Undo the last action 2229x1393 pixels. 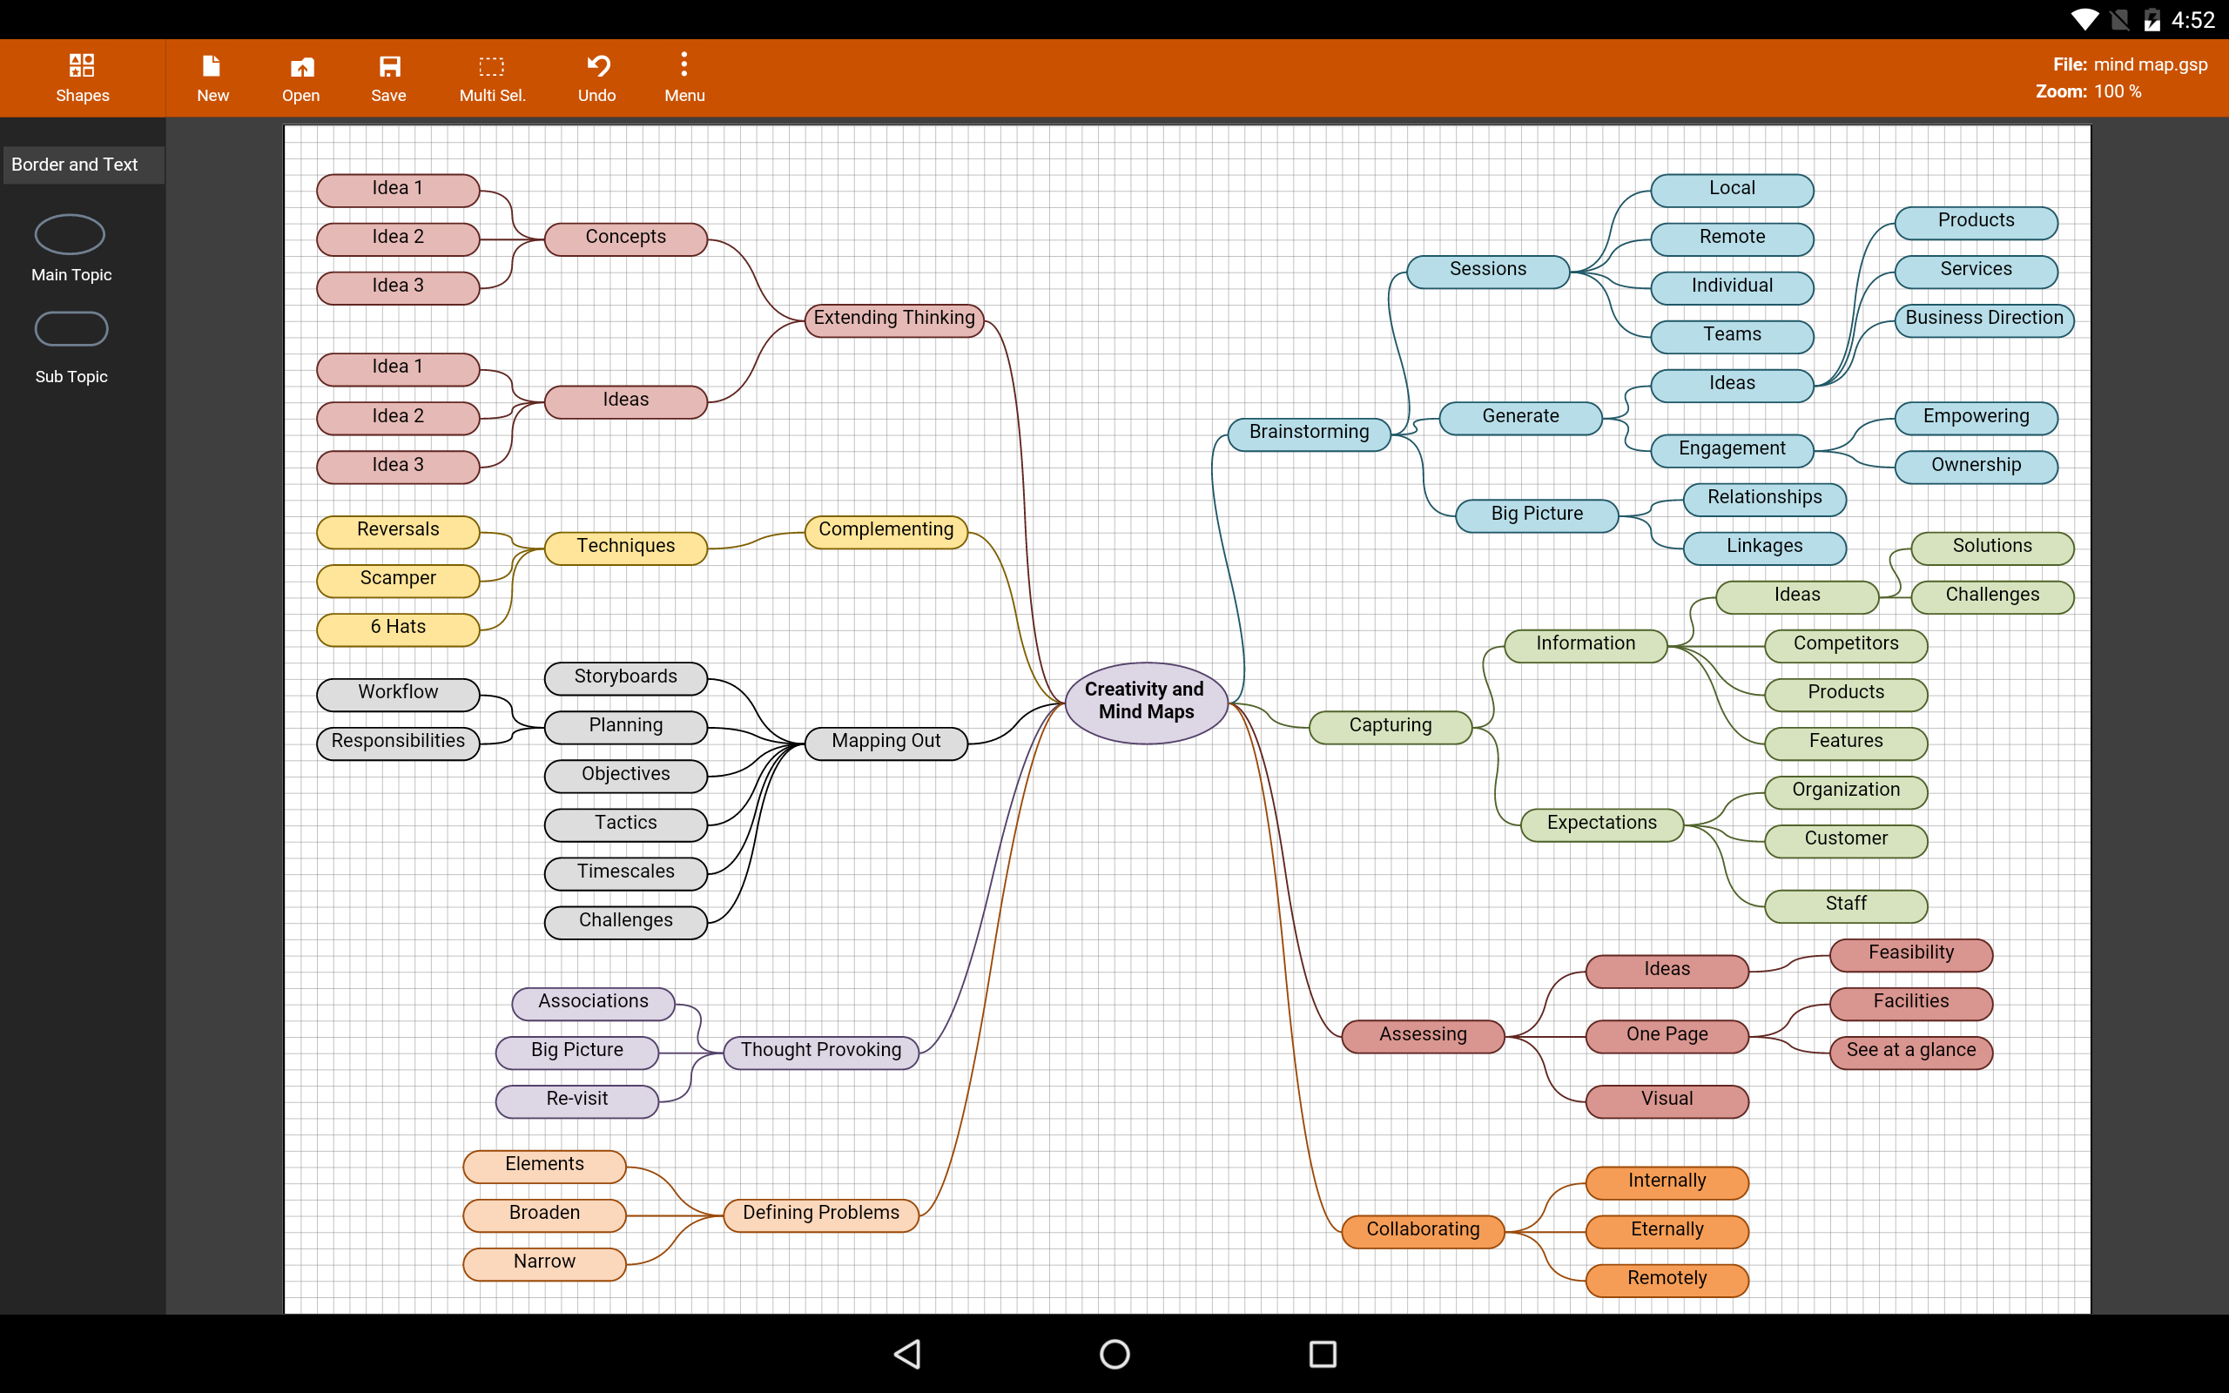[x=596, y=77]
